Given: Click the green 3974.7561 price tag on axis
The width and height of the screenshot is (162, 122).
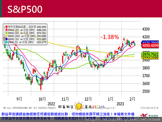Looking at the screenshot, I should [x=150, y=55].
